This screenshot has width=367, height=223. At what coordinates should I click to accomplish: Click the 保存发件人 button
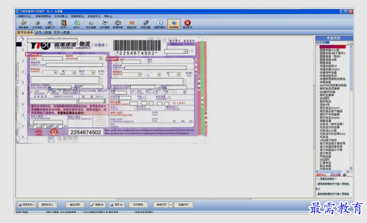[27, 205]
